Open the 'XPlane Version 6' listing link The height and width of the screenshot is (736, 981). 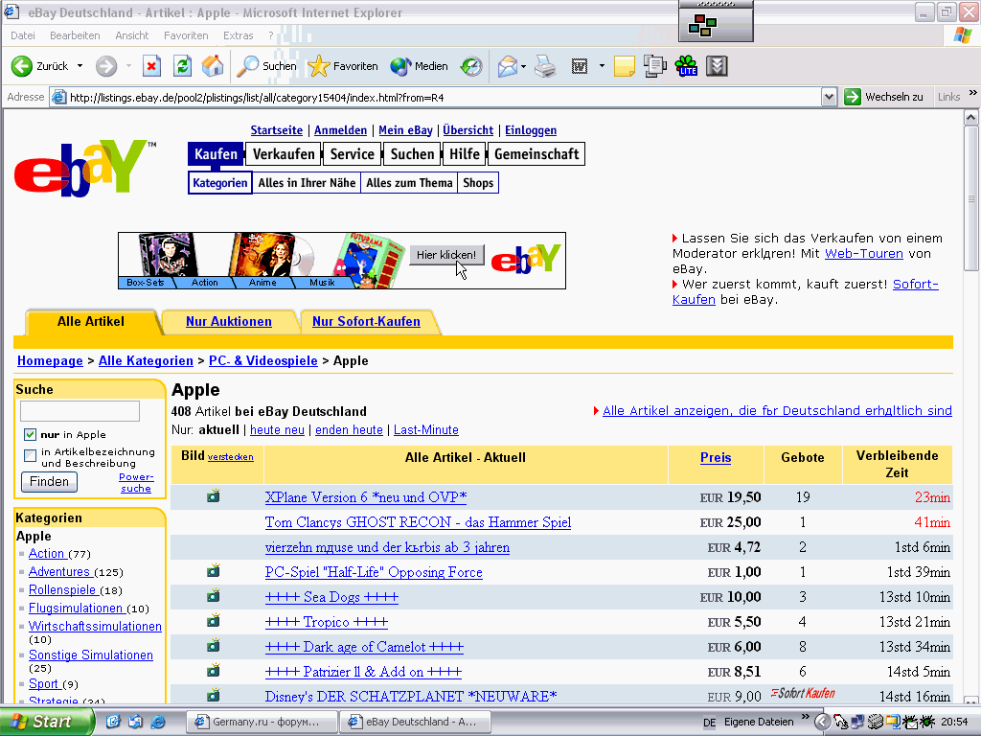[x=366, y=497]
